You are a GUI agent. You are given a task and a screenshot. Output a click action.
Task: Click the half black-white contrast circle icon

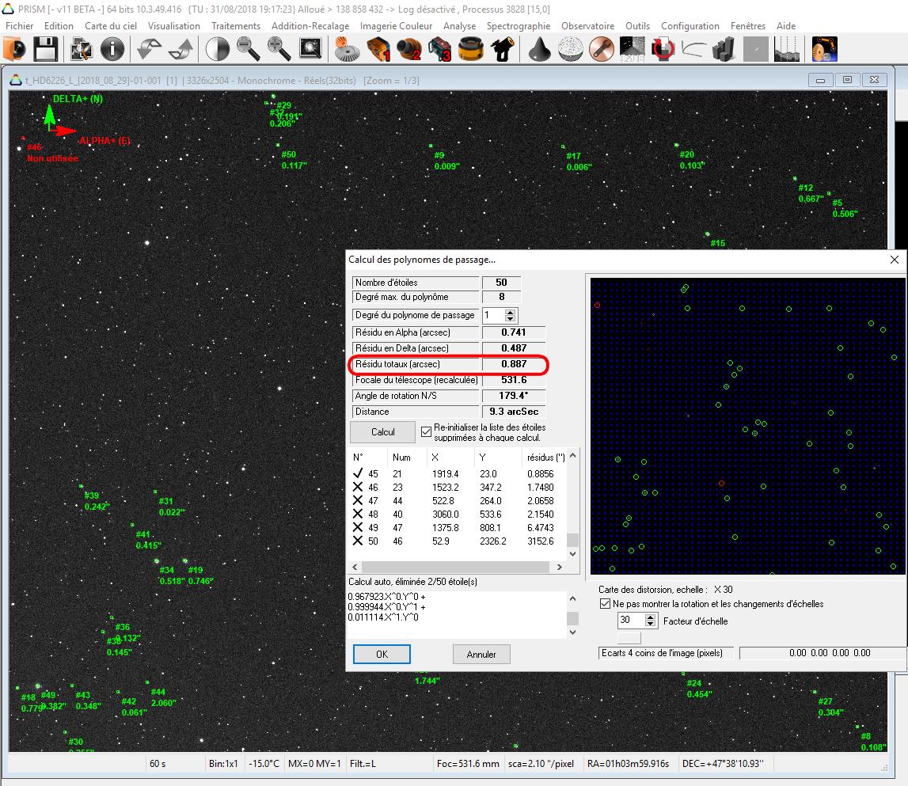[217, 50]
